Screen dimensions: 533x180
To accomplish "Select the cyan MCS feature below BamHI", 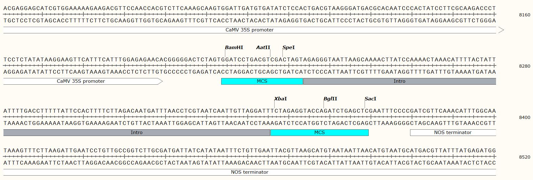I will [262, 81].
